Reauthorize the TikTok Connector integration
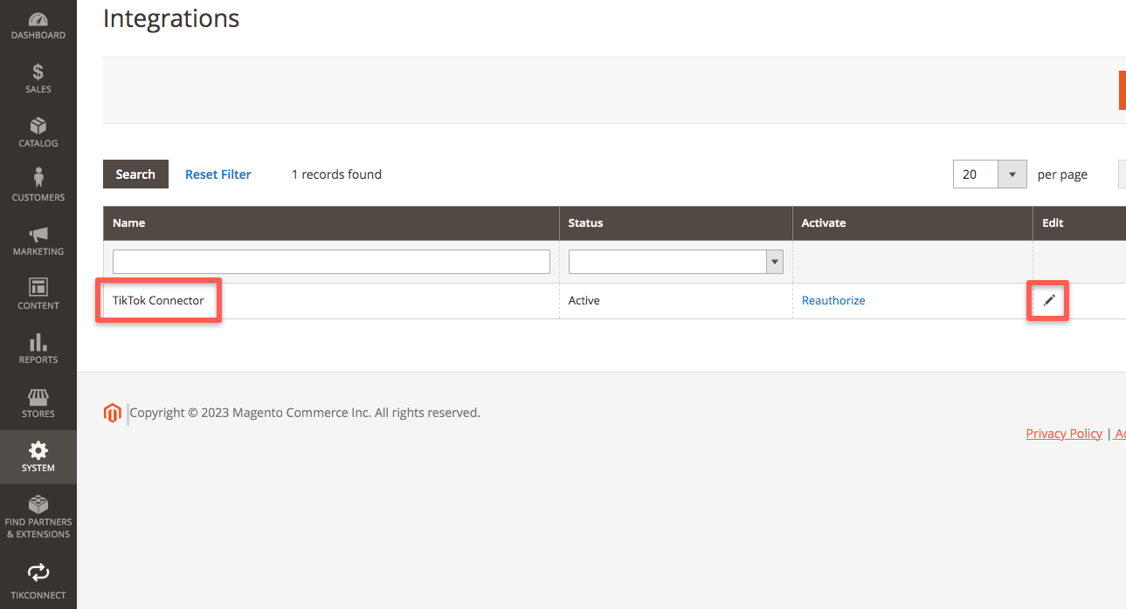1126x609 pixels. point(832,300)
